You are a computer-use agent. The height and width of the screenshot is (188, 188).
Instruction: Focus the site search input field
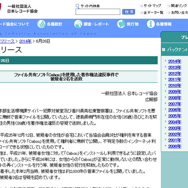pos(98,12)
